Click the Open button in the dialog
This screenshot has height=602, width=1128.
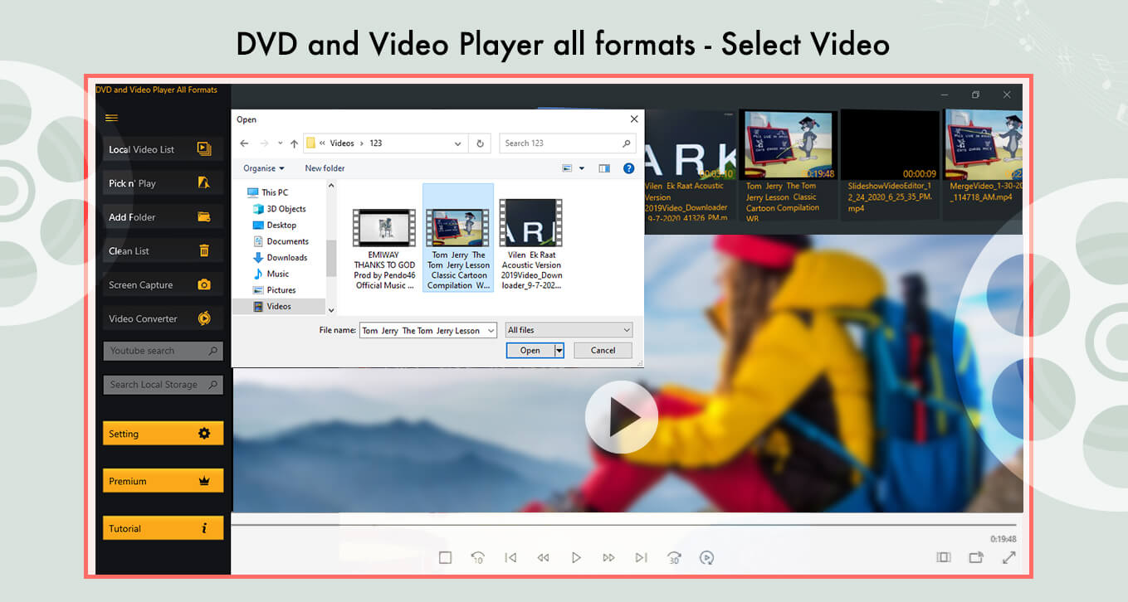click(x=530, y=350)
